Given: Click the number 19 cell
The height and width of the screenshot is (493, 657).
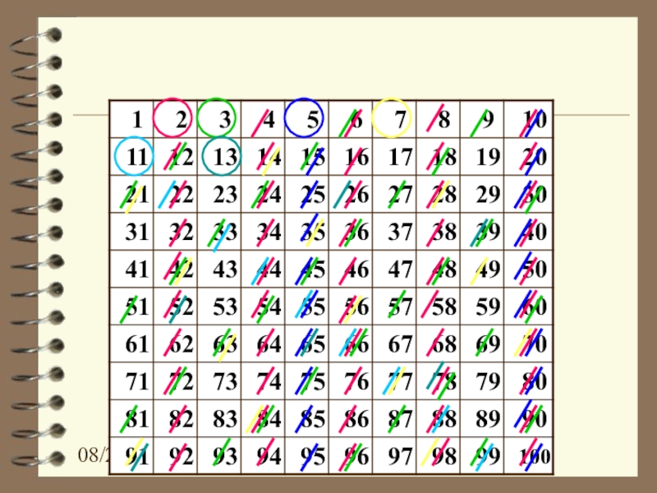Looking at the screenshot, I should tap(482, 156).
